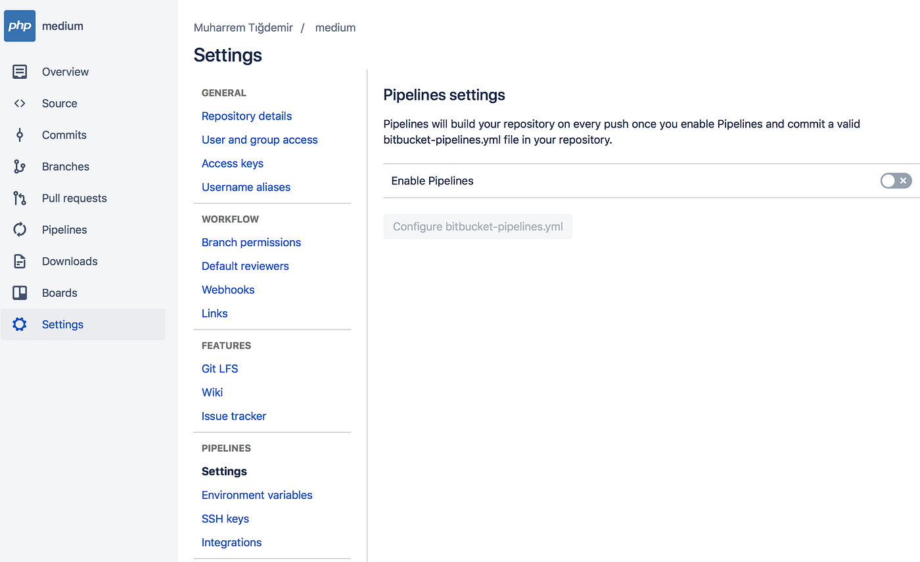Select SSH keys settings link
Image resolution: width=920 pixels, height=562 pixels.
tap(225, 519)
